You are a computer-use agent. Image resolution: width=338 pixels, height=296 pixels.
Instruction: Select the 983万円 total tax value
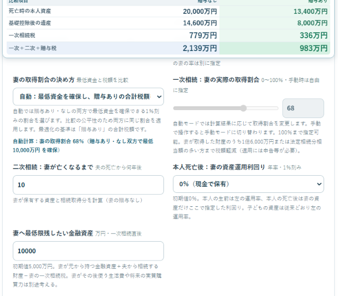[x=314, y=48]
